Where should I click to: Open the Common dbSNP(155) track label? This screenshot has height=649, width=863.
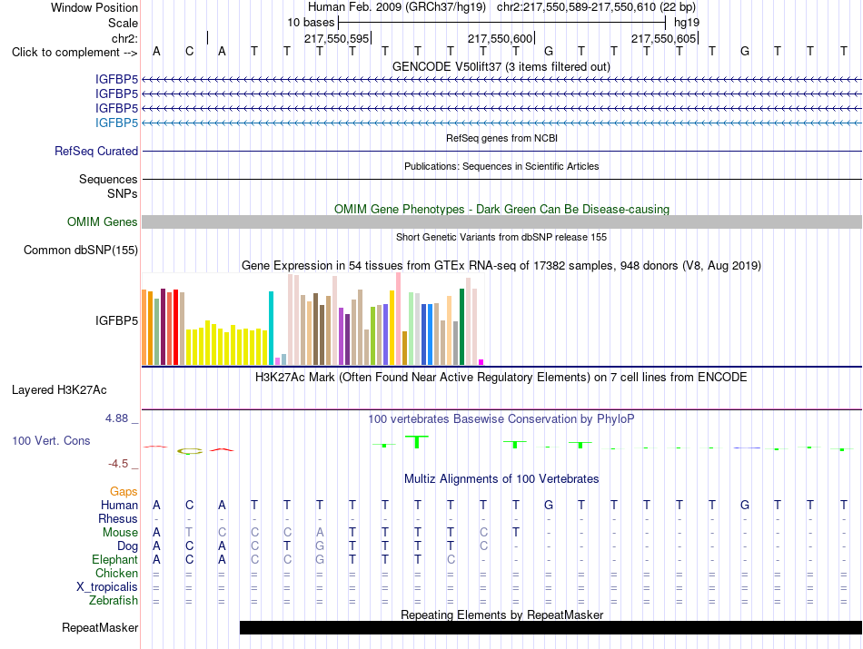pyautogui.click(x=80, y=250)
